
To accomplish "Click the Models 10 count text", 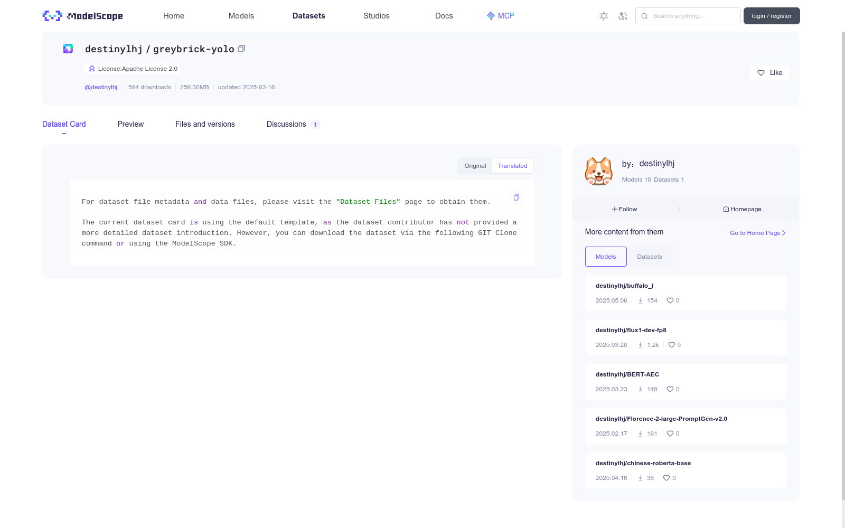I will point(636,180).
